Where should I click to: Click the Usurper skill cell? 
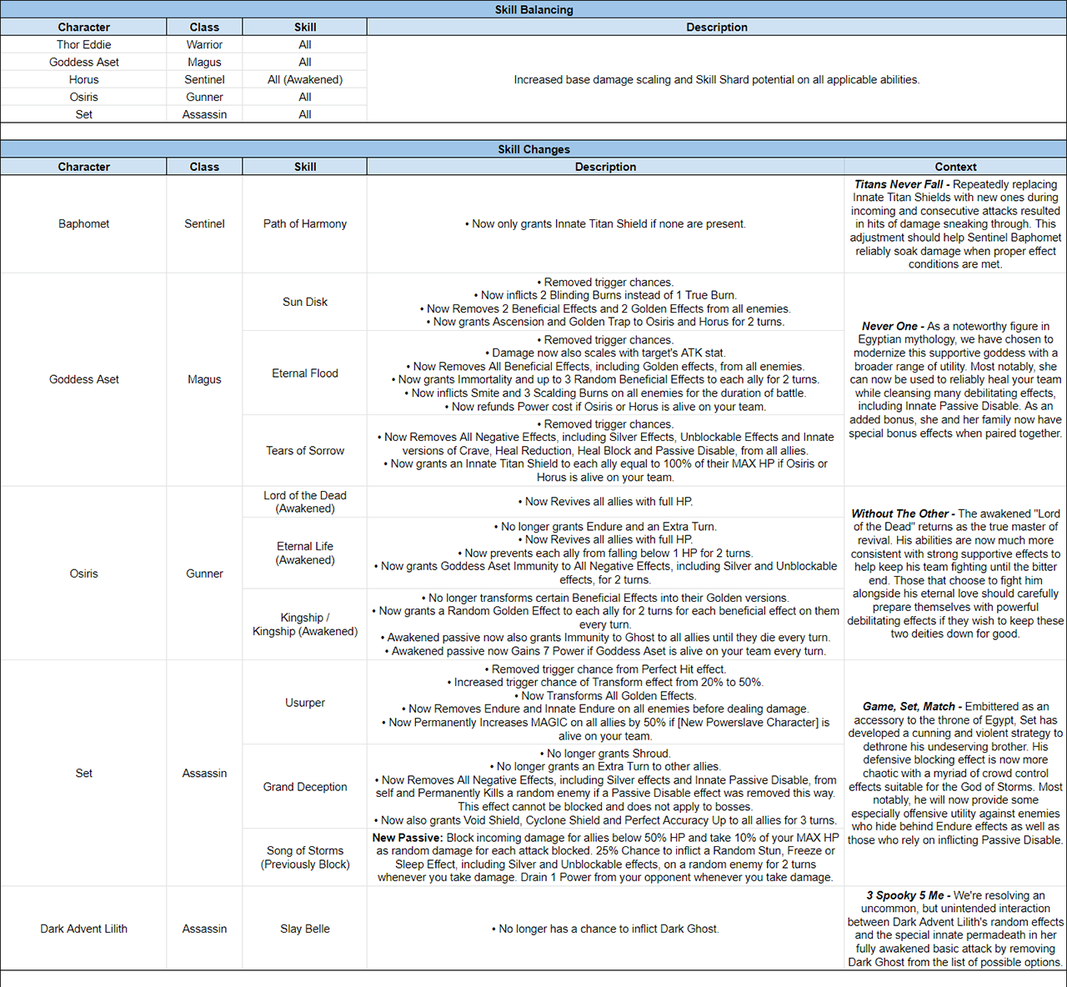[304, 703]
